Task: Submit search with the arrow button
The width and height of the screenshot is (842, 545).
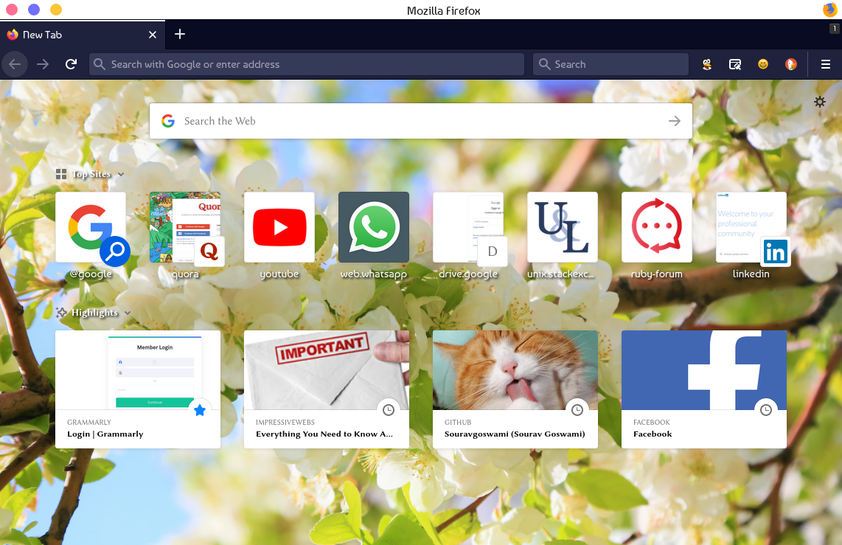Action: point(675,121)
